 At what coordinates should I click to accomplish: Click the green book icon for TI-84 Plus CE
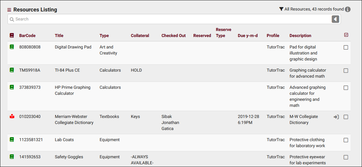pos(12,70)
